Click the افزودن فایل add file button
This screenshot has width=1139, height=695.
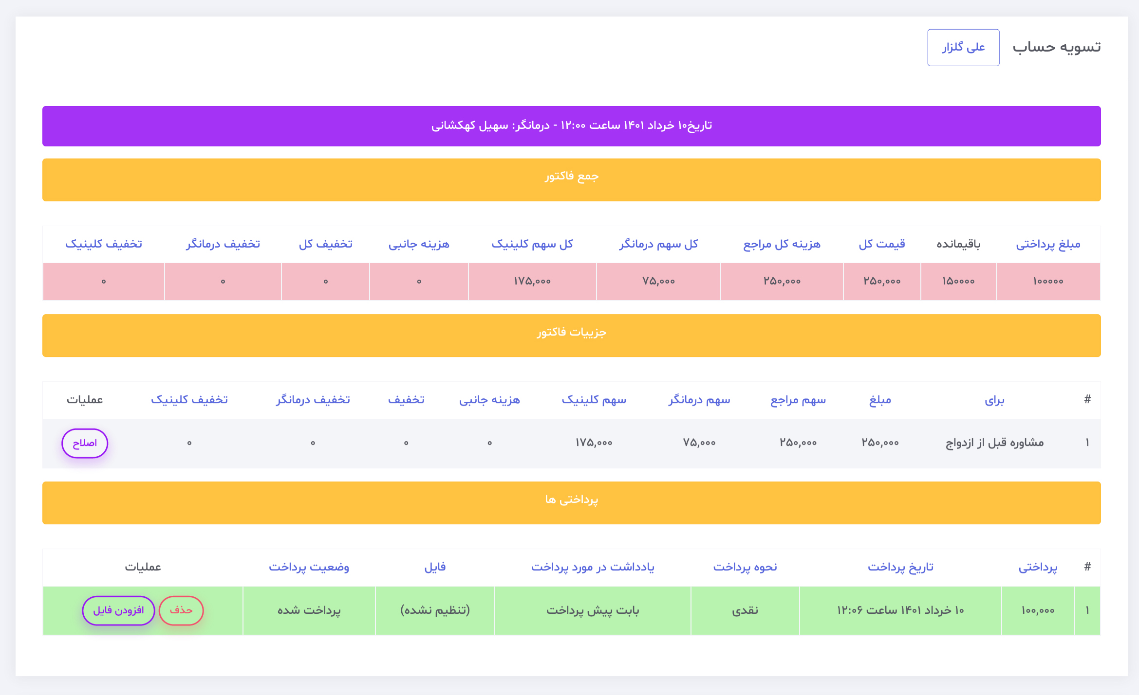[x=118, y=610]
